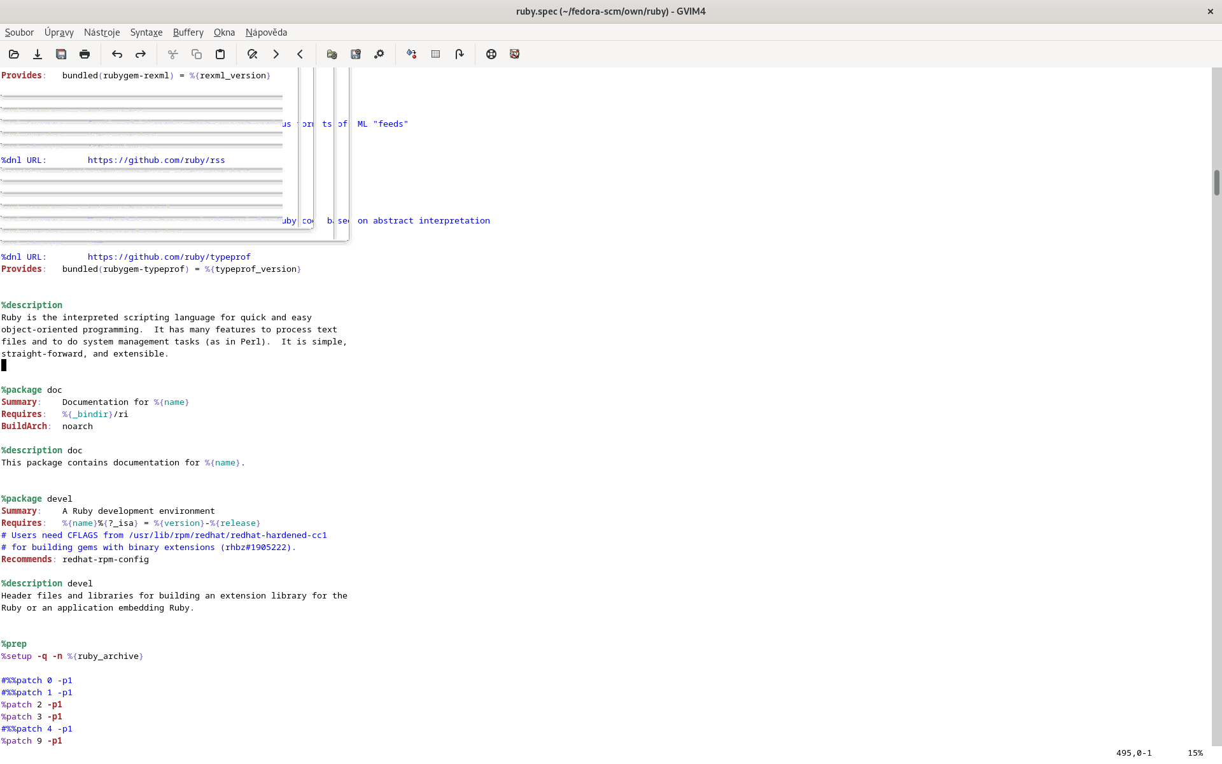1222x764 pixels.
Task: Click the '%patch 3' line
Action: tap(32, 717)
